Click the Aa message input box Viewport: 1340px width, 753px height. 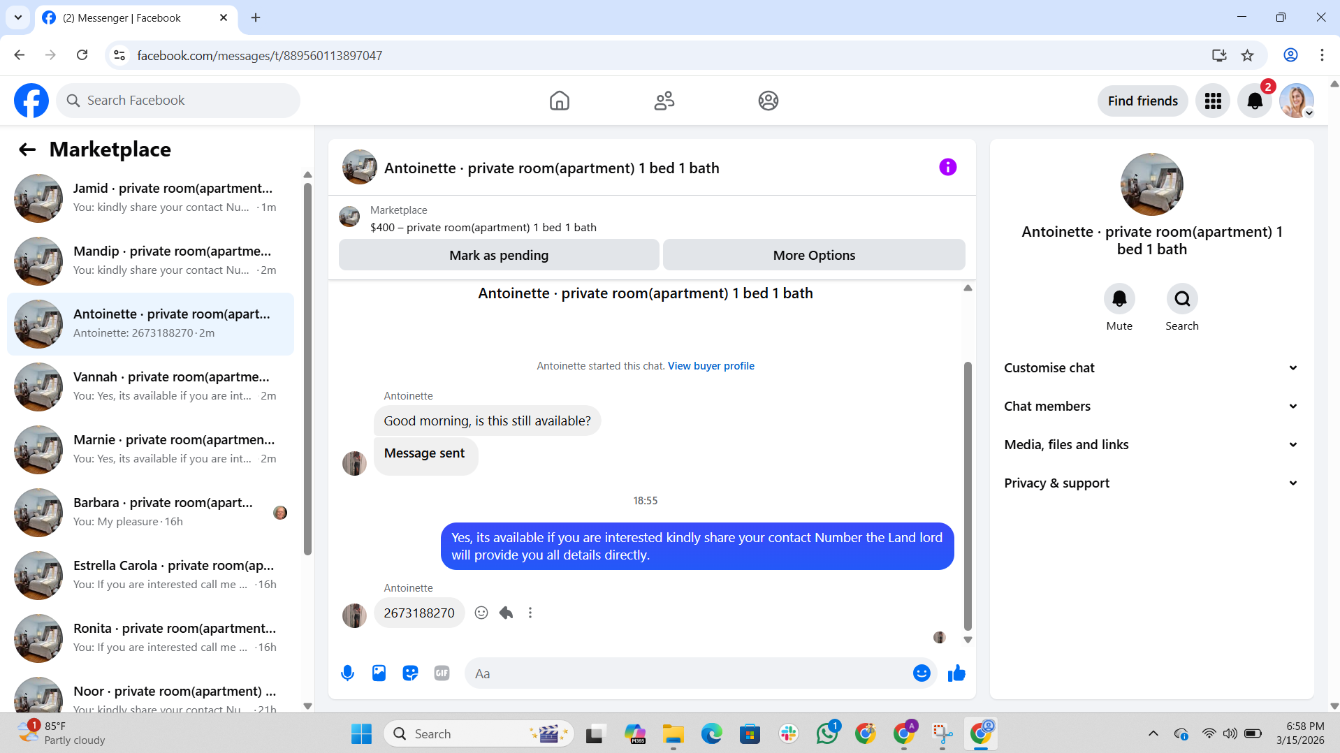click(x=688, y=673)
